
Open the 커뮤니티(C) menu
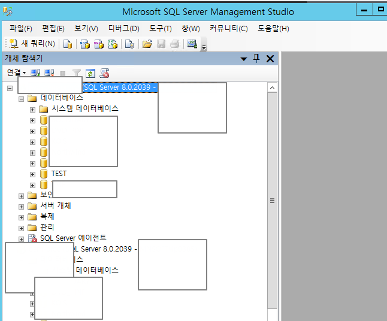tap(229, 29)
